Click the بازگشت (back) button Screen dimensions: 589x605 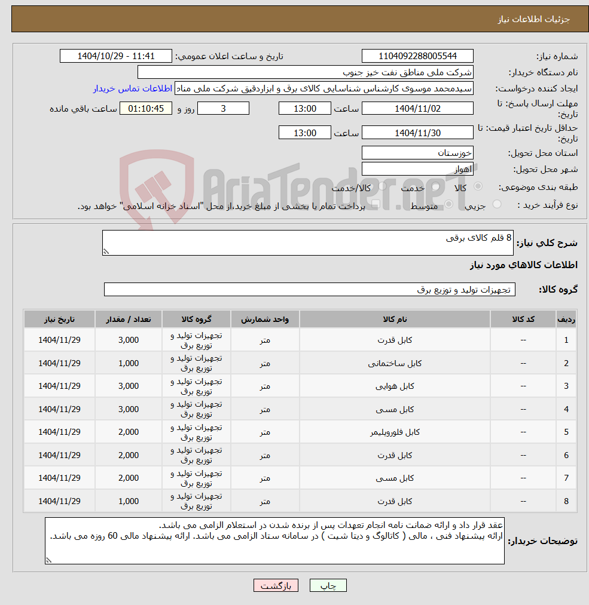[276, 585]
